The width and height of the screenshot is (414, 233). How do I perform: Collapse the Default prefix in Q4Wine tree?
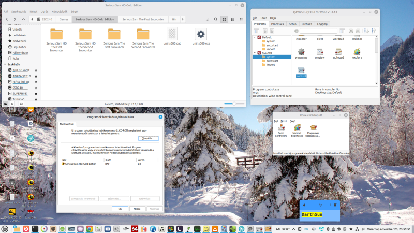coord(255,37)
